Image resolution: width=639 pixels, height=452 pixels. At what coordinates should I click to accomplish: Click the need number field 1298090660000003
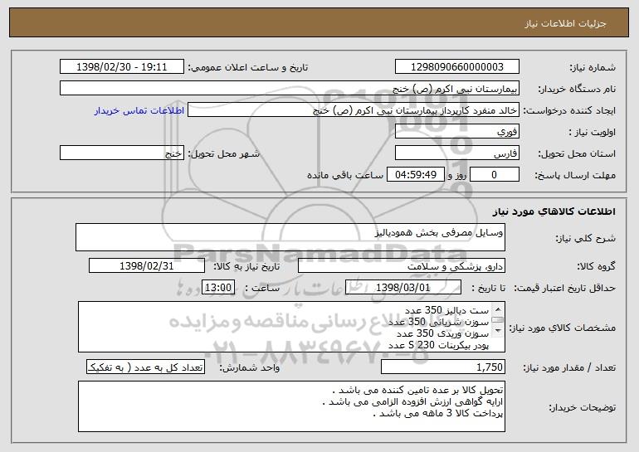456,67
